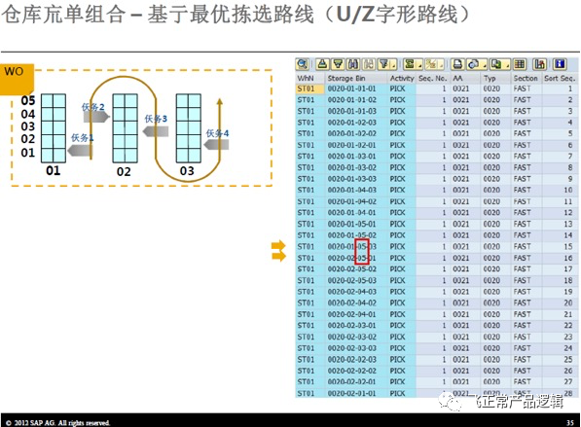Click the orange WO label in diagram
This screenshot has width=581, height=427.
pos(17,78)
